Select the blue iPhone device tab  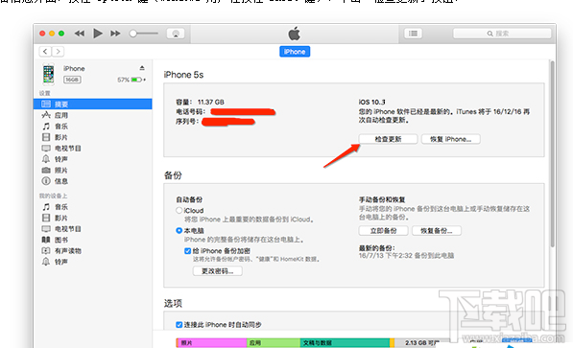pos(295,52)
